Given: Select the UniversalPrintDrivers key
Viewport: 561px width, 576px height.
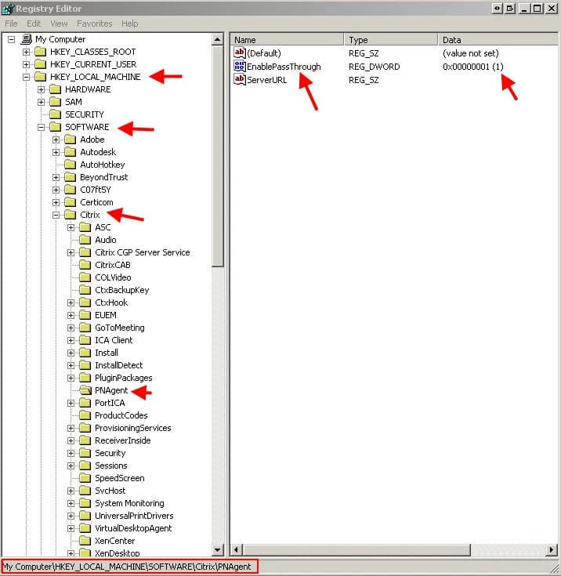Looking at the screenshot, I should 134,516.
